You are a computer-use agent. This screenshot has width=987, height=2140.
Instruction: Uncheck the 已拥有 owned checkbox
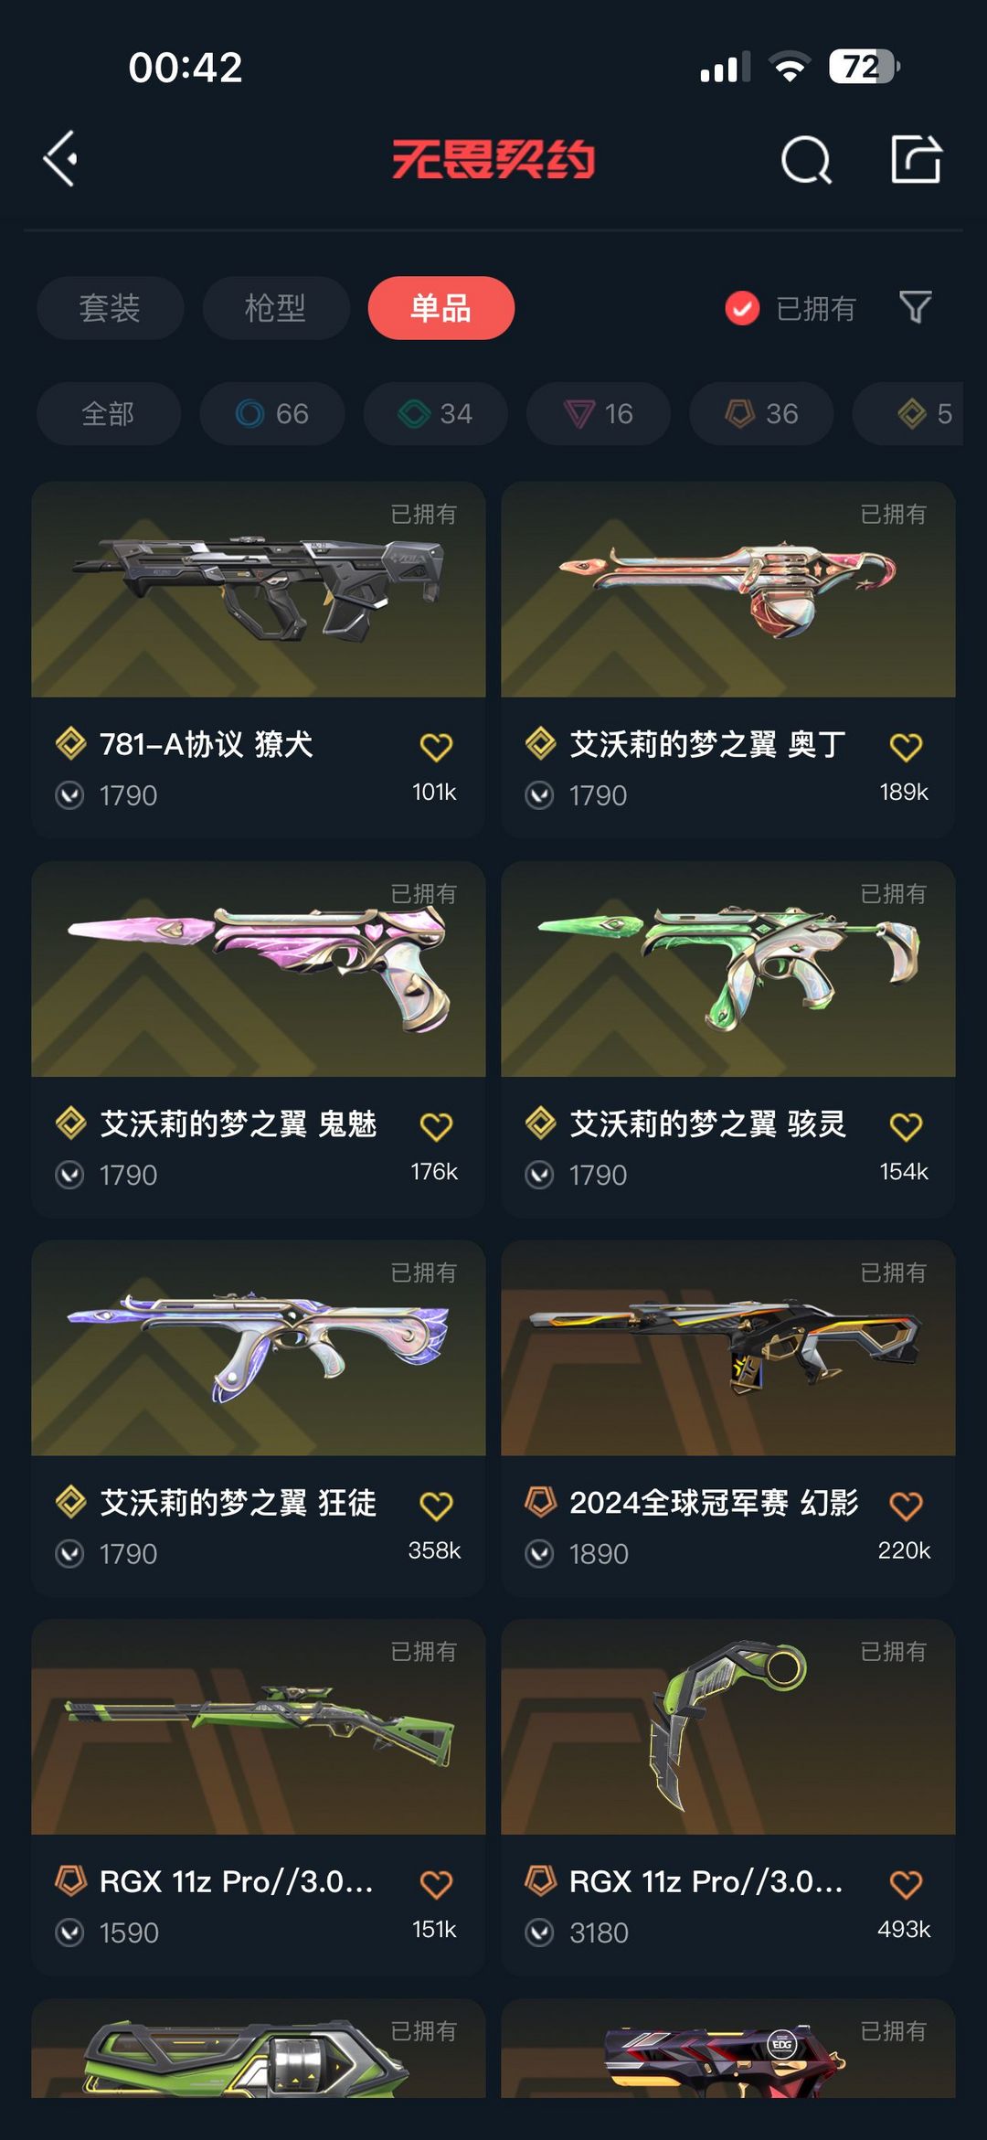(x=742, y=308)
